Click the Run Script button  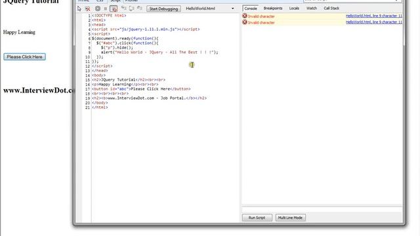pyautogui.click(x=257, y=218)
